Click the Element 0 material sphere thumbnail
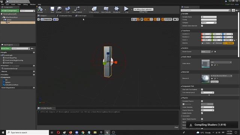The width and height of the screenshot is (240, 135). point(205,79)
